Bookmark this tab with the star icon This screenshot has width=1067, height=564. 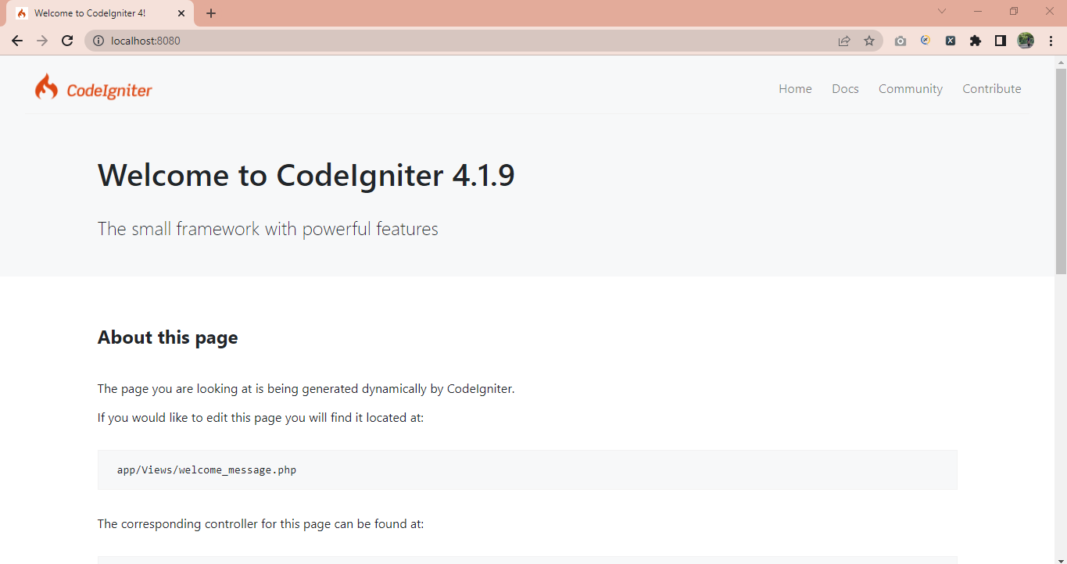869,41
